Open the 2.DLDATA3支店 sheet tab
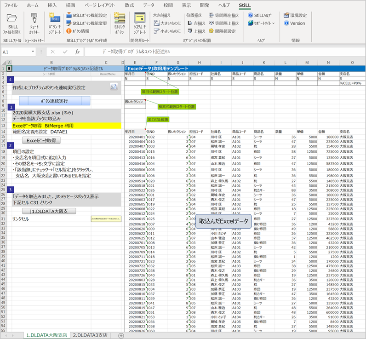Image resolution: width=366 pixels, height=339 pixels. coord(90,335)
